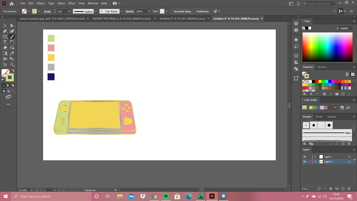Open Spotify from the taskbar

[x=166, y=196]
